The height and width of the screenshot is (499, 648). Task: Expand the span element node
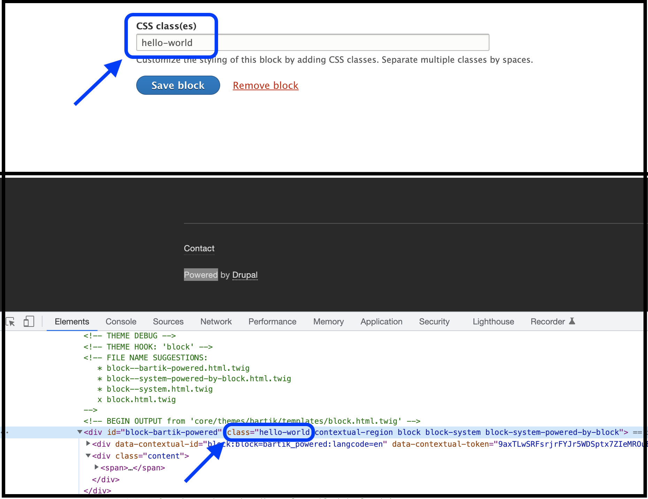97,467
